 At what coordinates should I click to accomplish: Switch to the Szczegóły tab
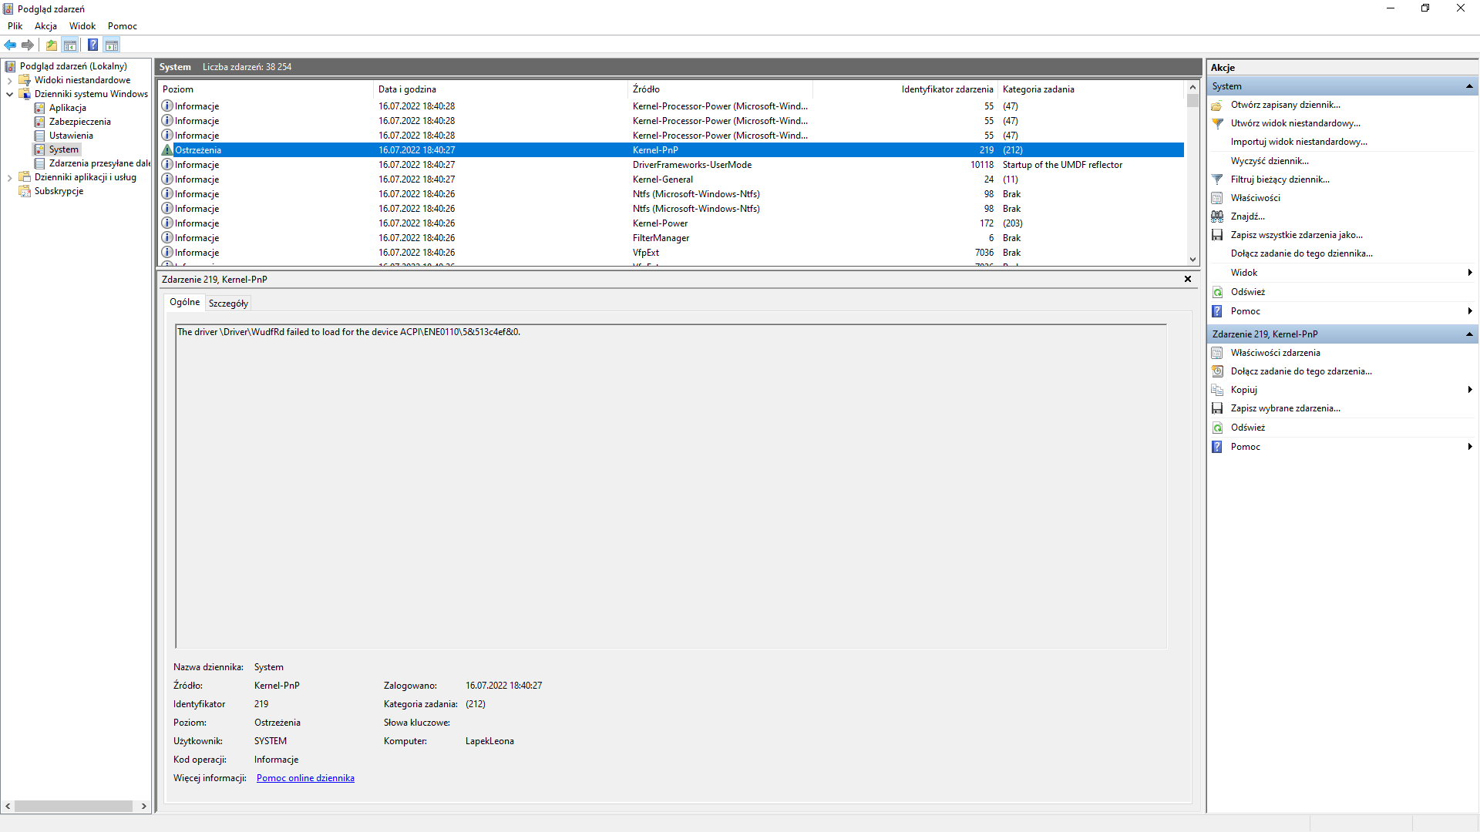pos(228,304)
